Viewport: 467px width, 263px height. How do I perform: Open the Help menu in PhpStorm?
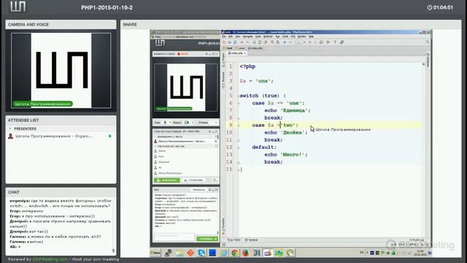(x=312, y=37)
